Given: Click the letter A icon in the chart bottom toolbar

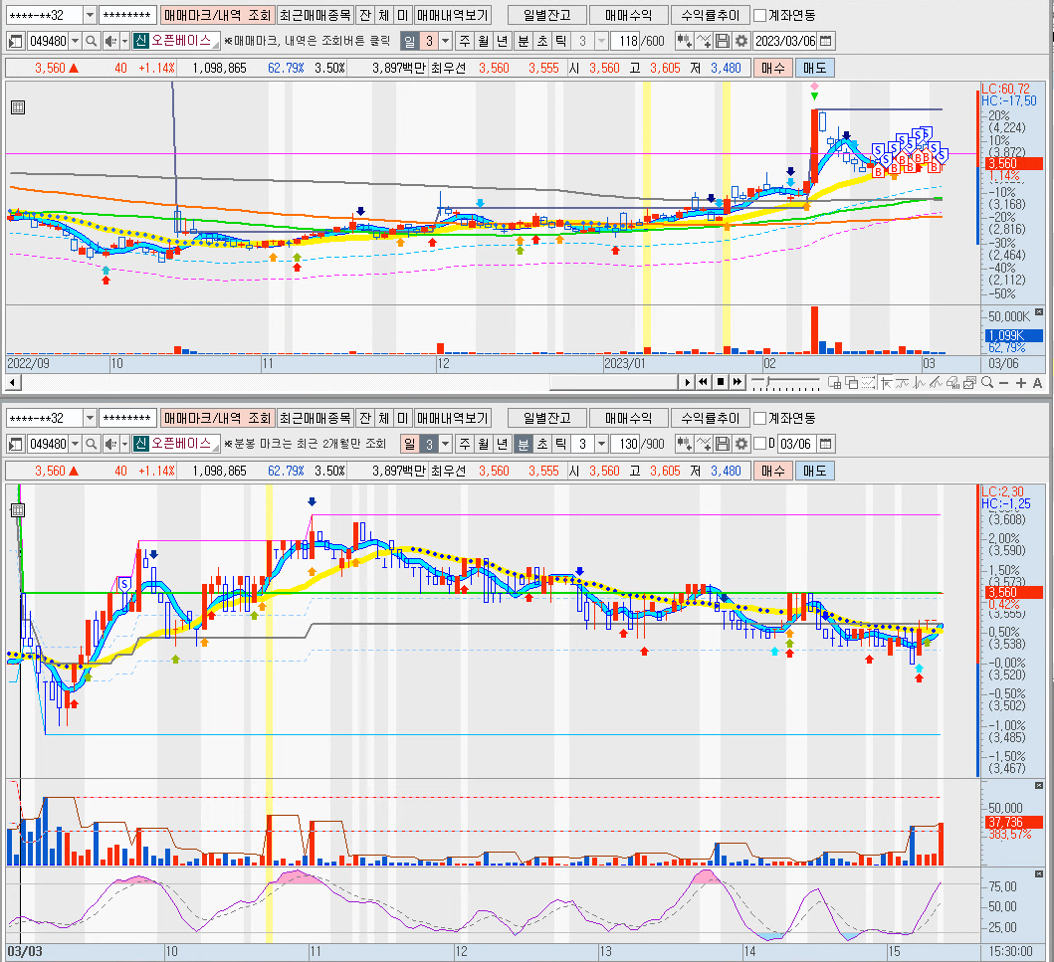Looking at the screenshot, I should (1037, 383).
